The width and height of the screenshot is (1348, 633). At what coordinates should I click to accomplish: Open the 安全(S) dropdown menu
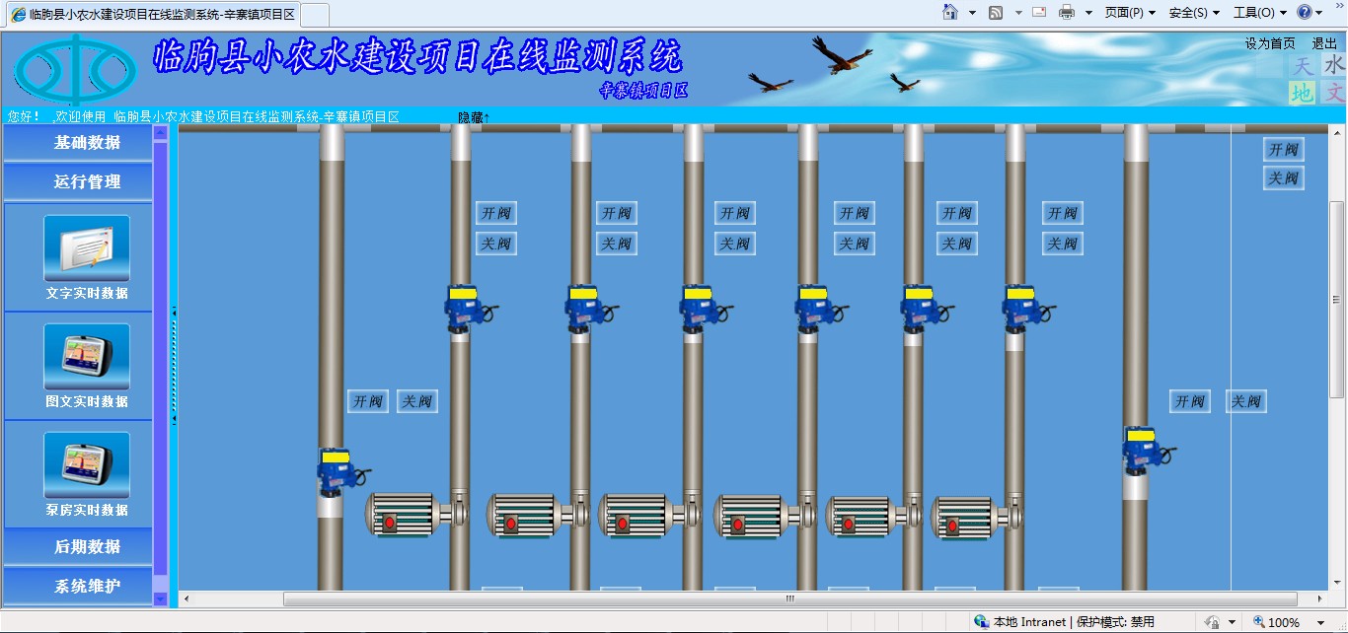(1194, 13)
